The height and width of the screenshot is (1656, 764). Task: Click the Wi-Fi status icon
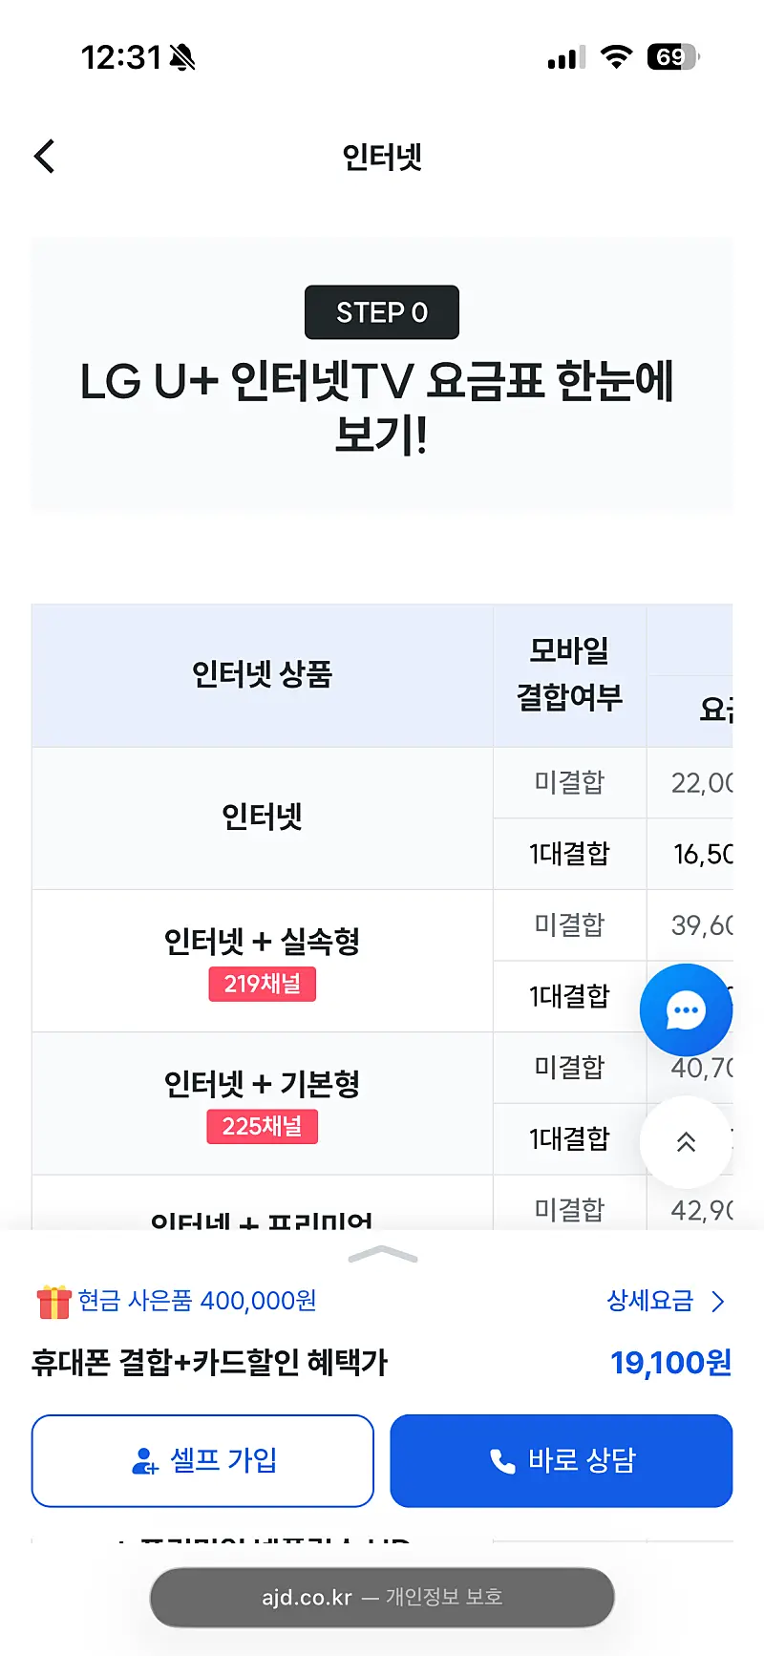click(x=616, y=57)
